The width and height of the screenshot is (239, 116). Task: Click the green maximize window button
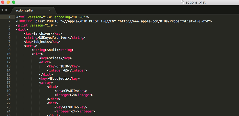pyautogui.click(x=14, y=2)
